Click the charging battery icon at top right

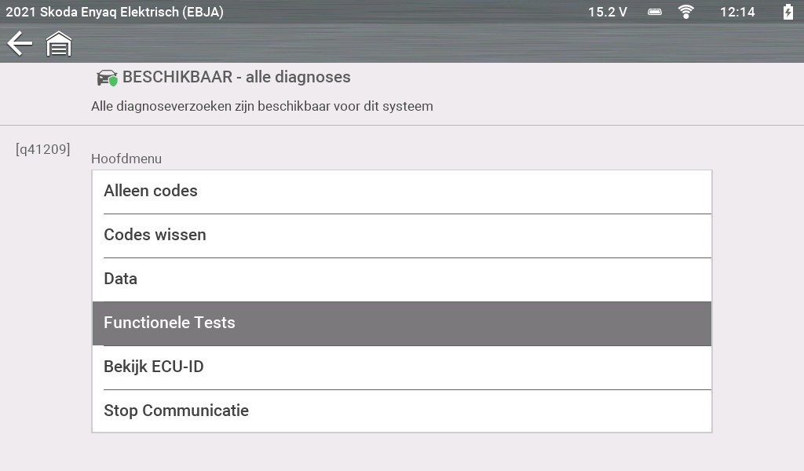click(788, 12)
